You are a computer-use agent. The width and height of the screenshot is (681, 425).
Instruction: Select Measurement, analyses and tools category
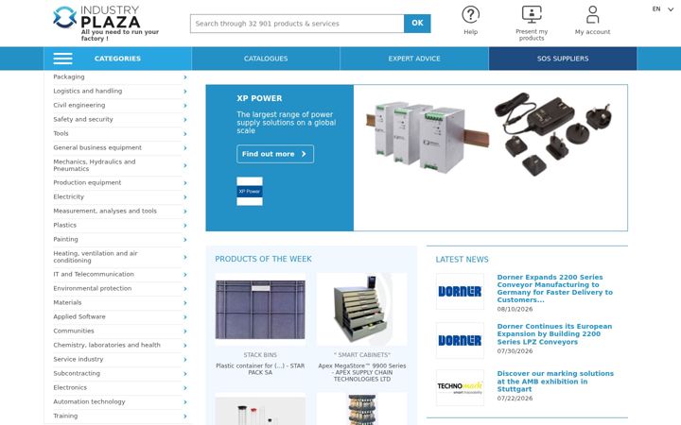click(x=105, y=211)
